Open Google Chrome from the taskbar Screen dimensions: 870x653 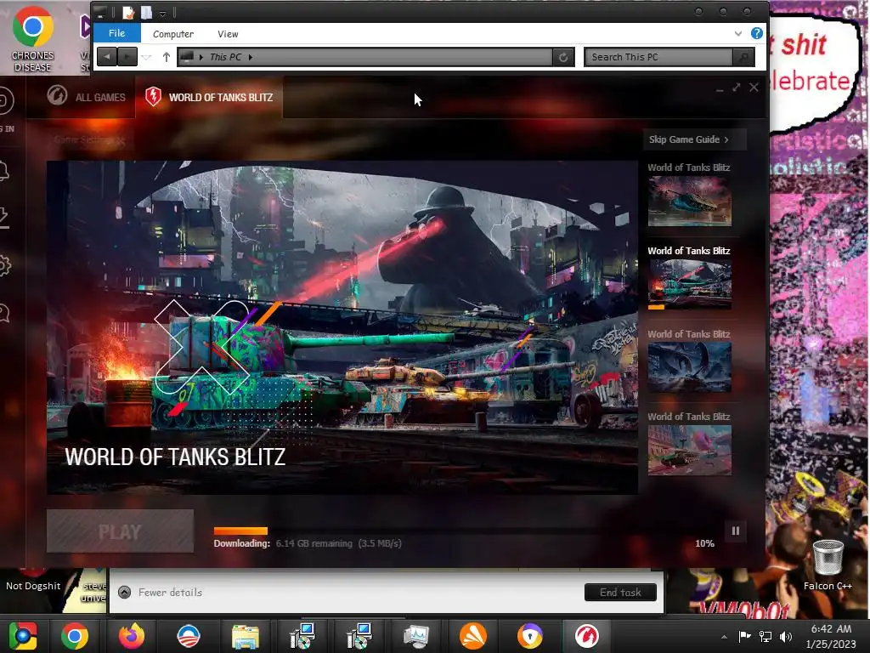click(x=75, y=636)
